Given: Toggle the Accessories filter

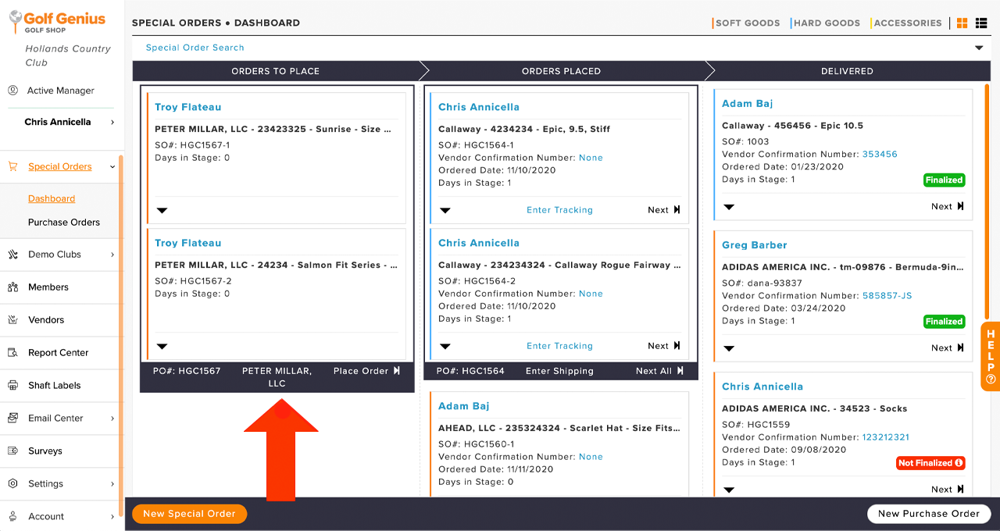Looking at the screenshot, I should [x=907, y=23].
